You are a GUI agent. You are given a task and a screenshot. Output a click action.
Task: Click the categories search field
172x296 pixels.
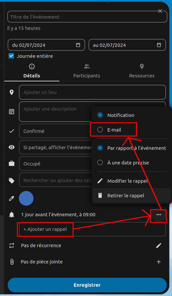tap(55, 180)
